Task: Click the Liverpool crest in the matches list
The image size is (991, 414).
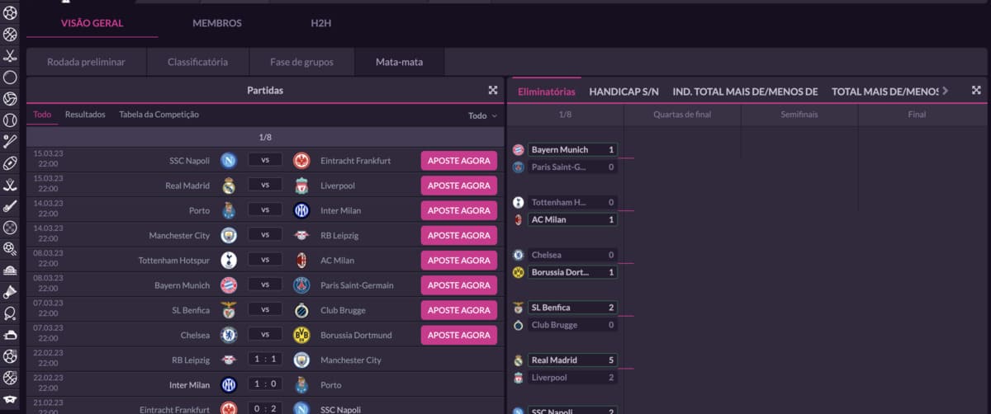Action: click(x=301, y=186)
